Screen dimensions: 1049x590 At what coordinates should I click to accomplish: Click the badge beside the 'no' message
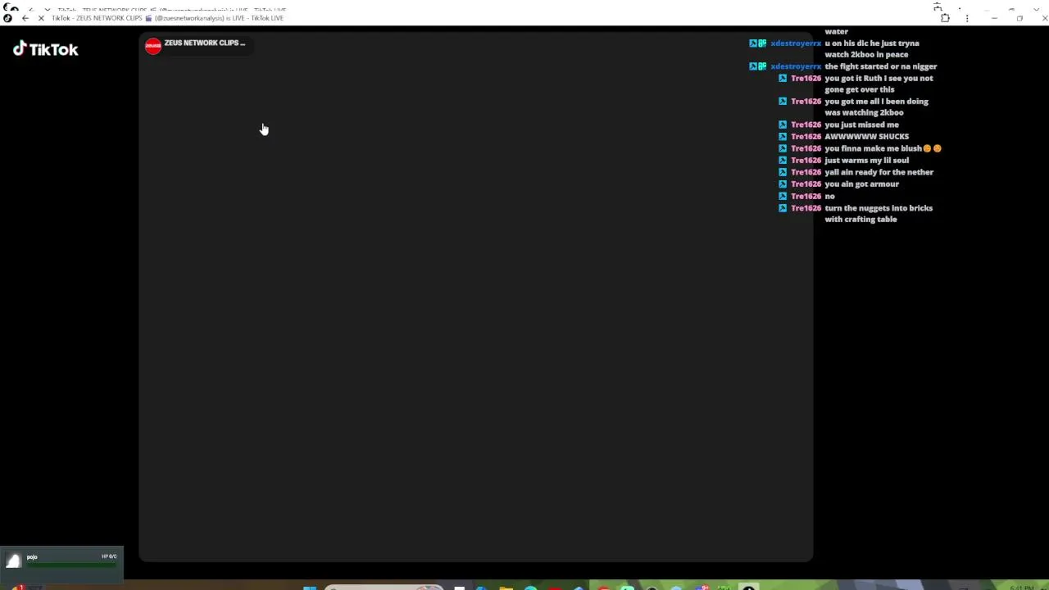click(x=783, y=197)
